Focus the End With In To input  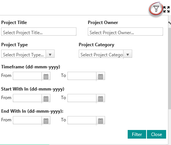(x=82, y=120)
